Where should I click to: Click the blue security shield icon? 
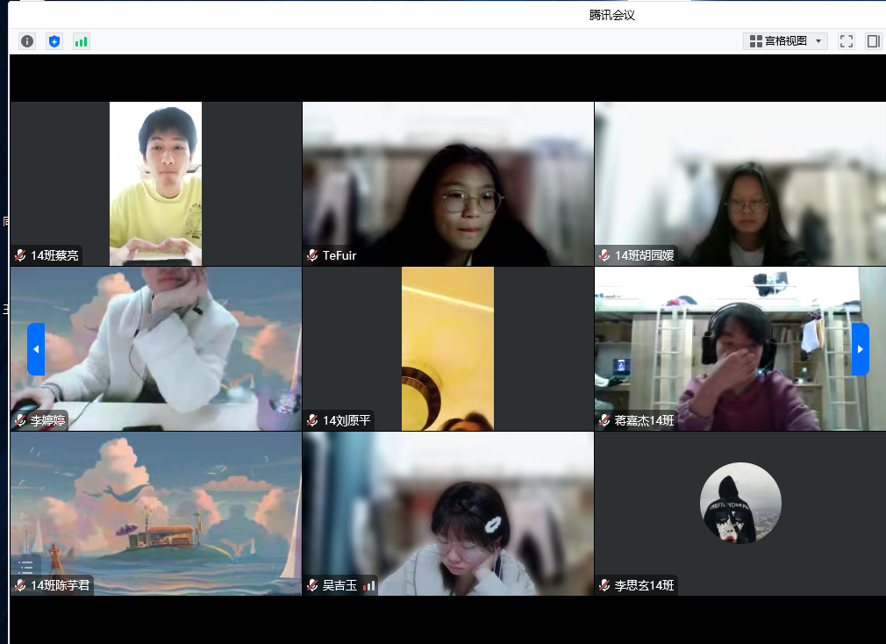54,41
